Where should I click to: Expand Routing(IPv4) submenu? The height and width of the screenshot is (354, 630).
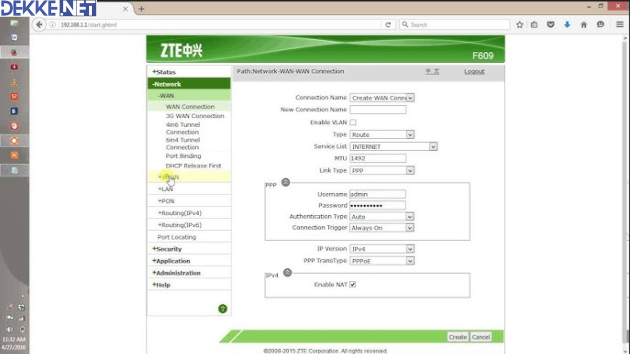[180, 213]
